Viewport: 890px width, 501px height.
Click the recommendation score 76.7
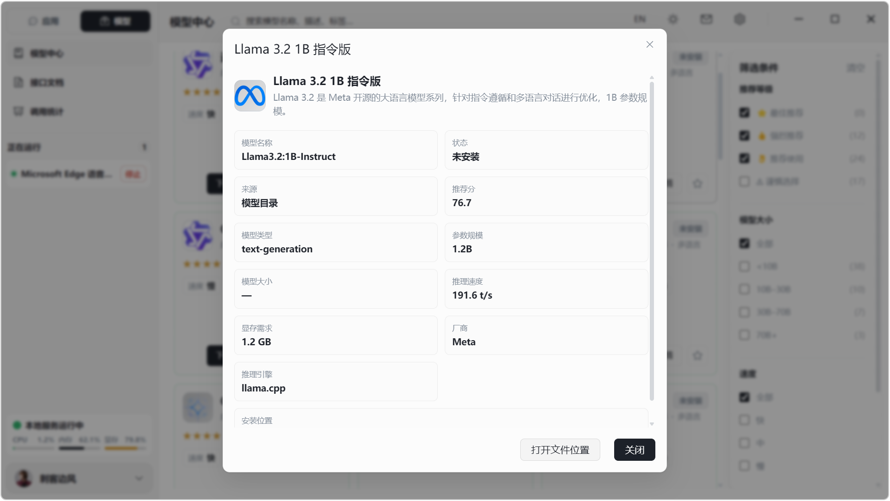point(462,203)
